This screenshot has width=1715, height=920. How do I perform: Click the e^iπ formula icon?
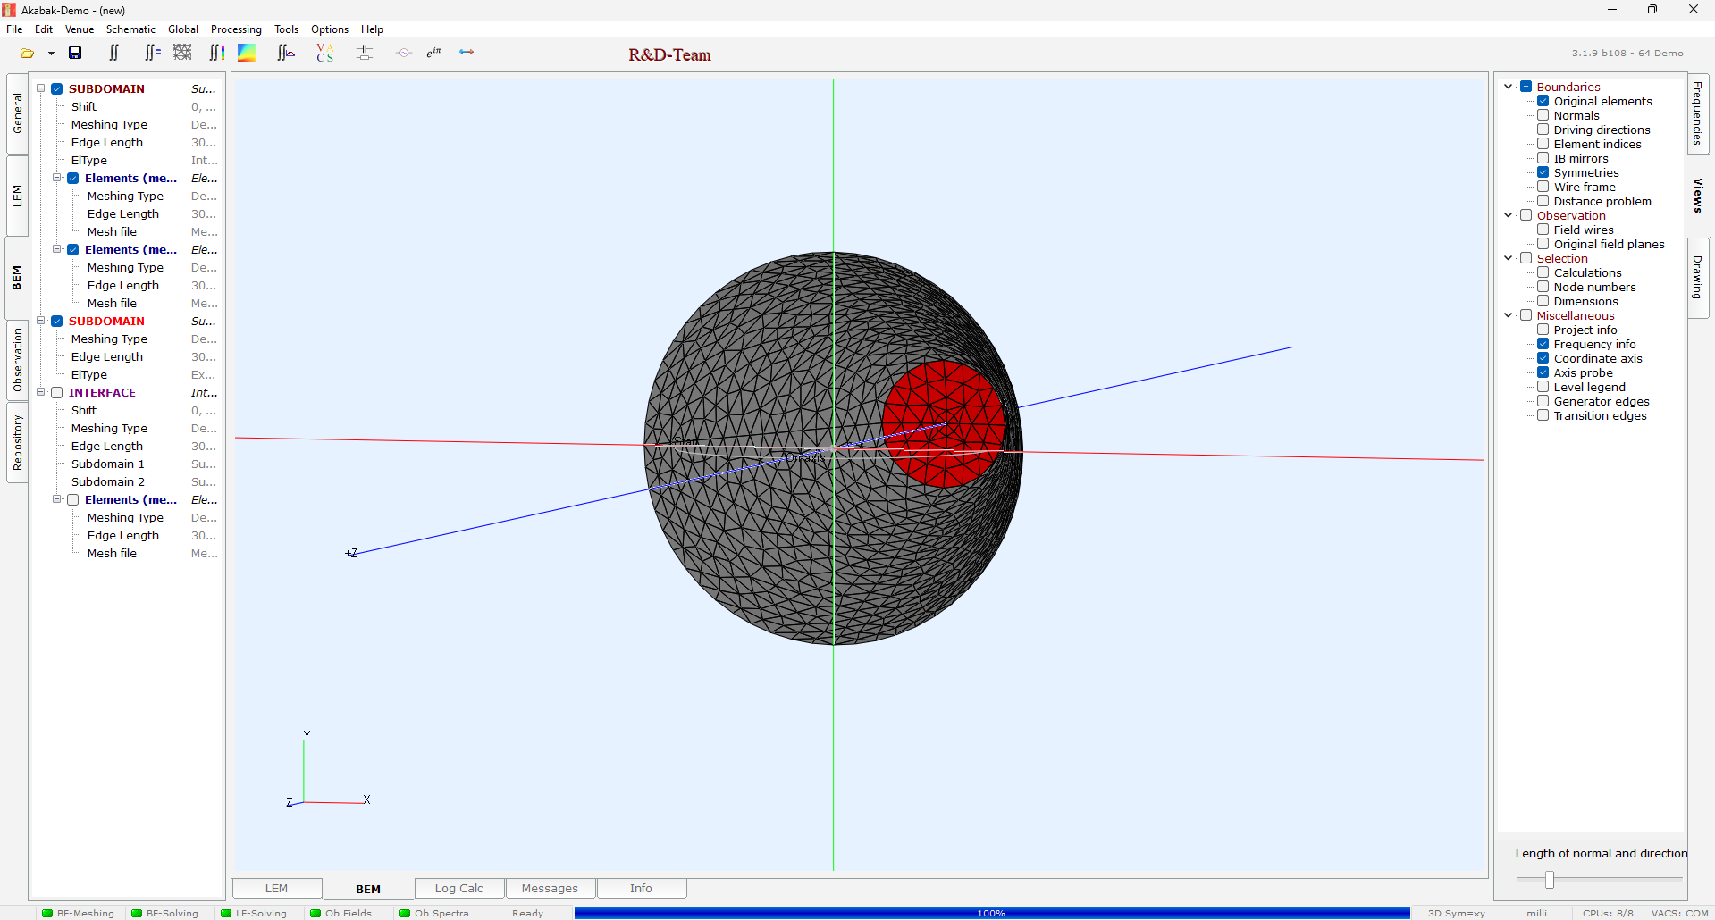click(434, 54)
